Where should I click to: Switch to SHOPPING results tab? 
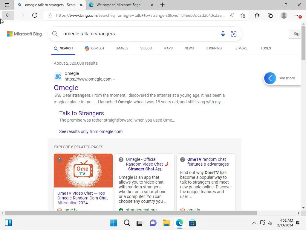(213, 48)
